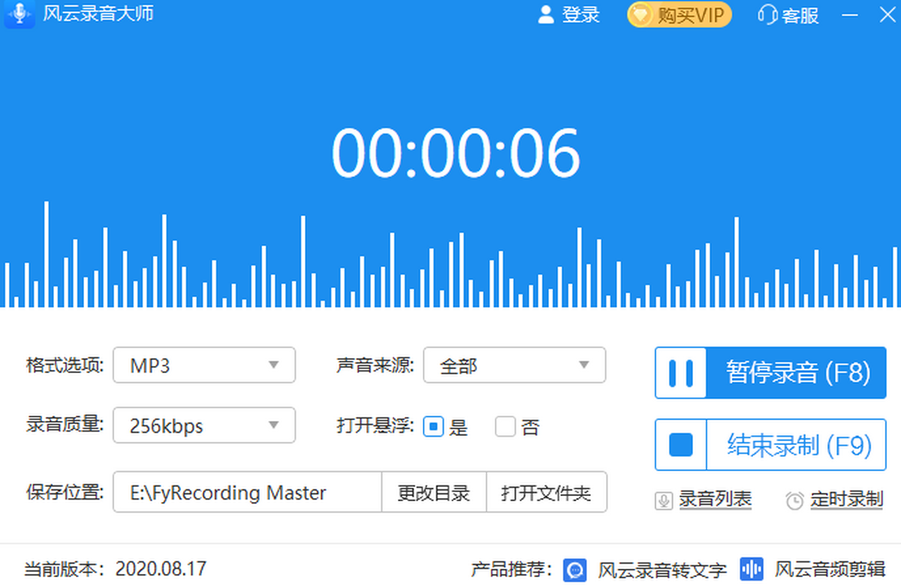The height and width of the screenshot is (586, 901).
Task: Click the headset customer service icon
Action: click(767, 14)
